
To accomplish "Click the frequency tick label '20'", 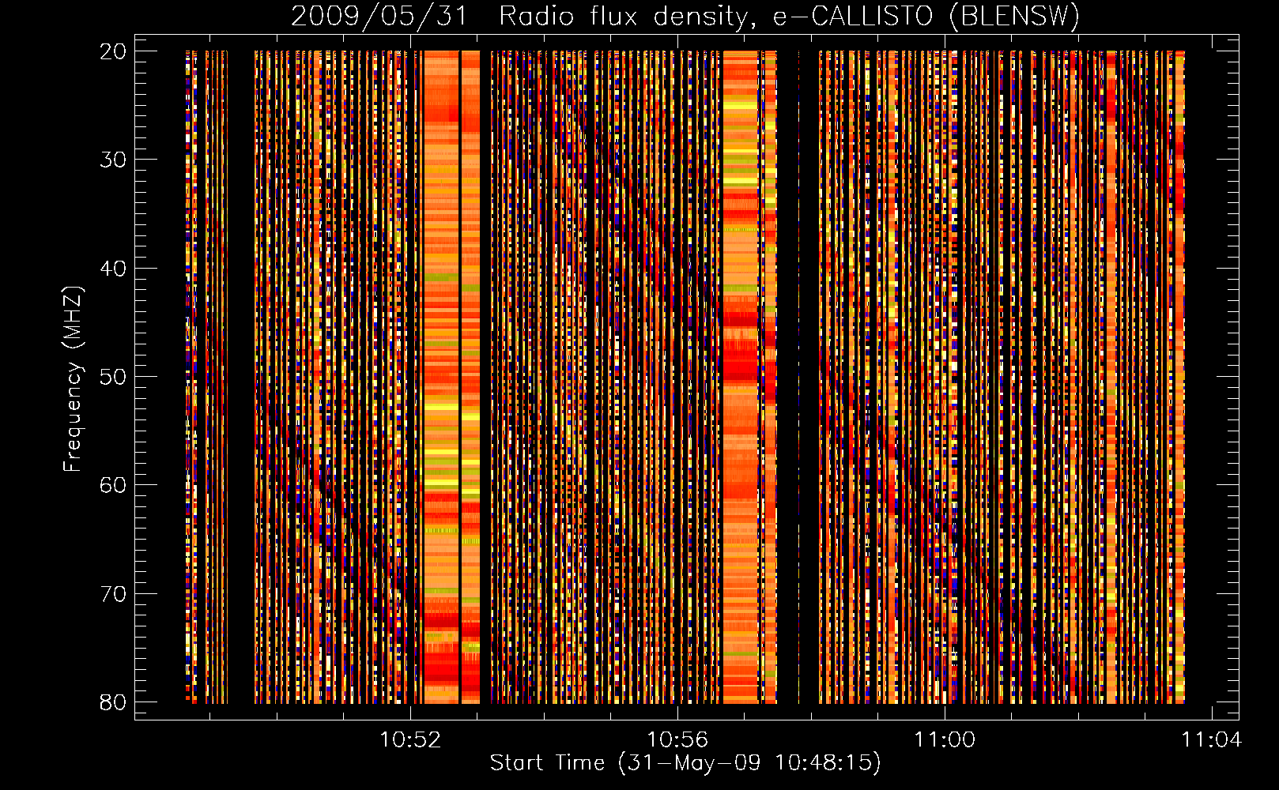I will 114,51.
